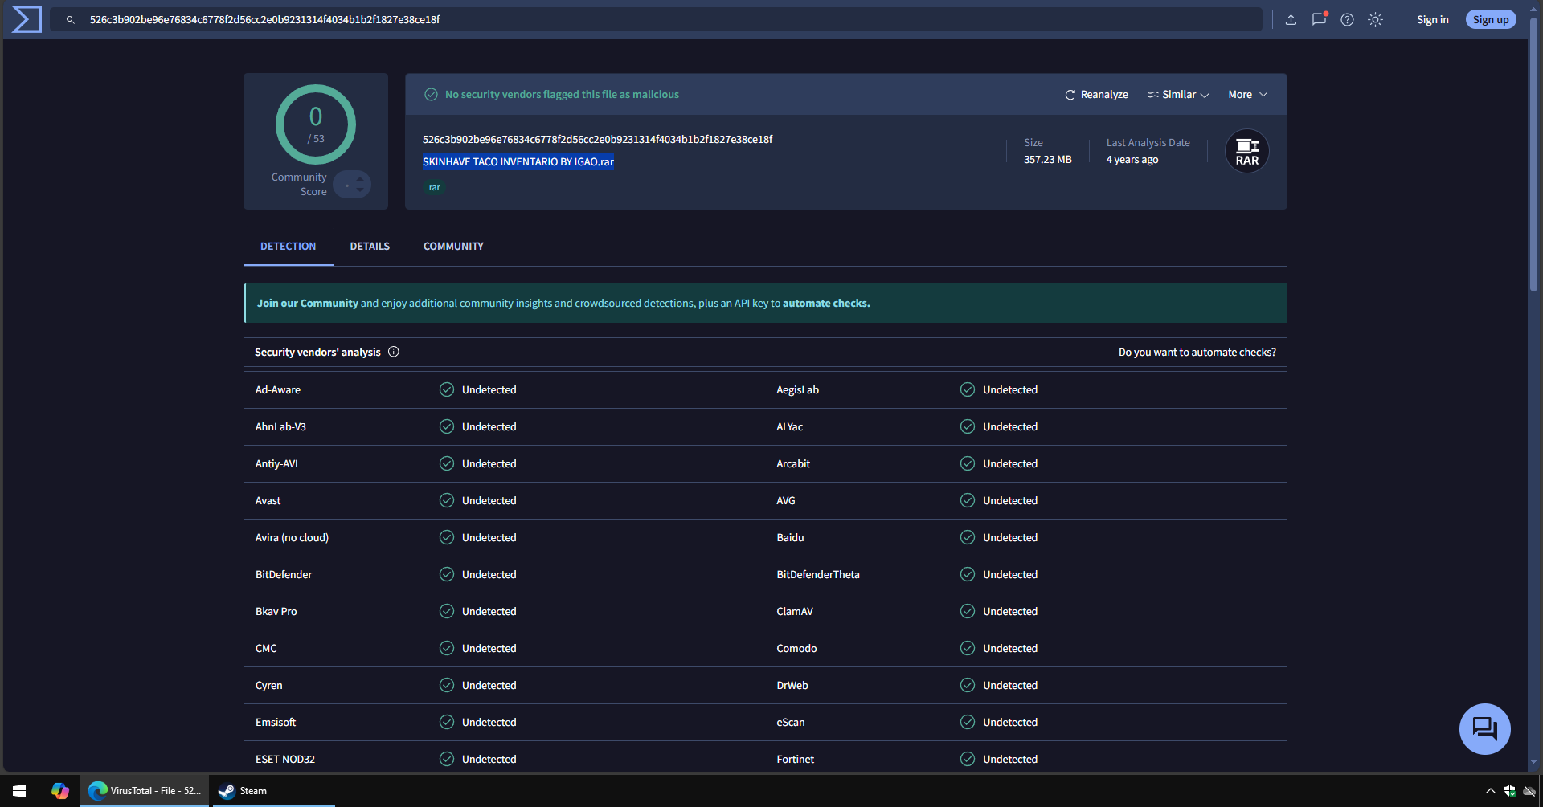Screen dimensions: 1543x807
Task: Open the Windows Start menu
Action: point(19,791)
